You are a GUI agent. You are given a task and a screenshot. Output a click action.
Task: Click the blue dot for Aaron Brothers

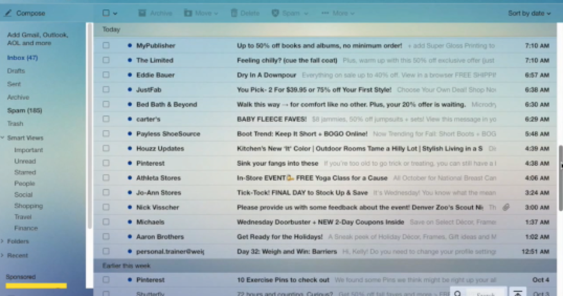pyautogui.click(x=129, y=237)
